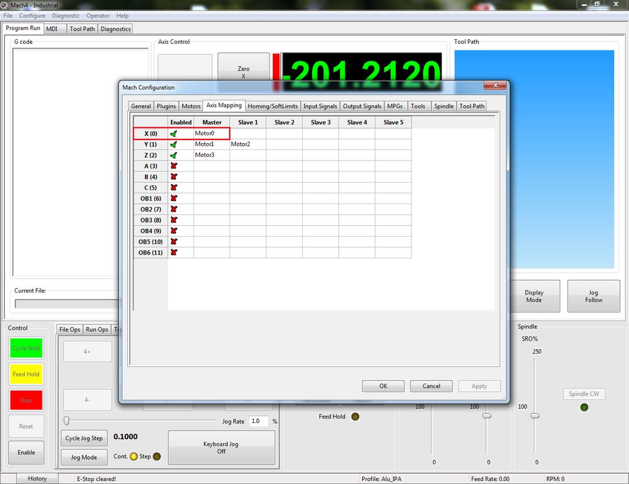Enable the OB5 (10) axis red X mark
This screenshot has height=484, width=629.
(174, 242)
